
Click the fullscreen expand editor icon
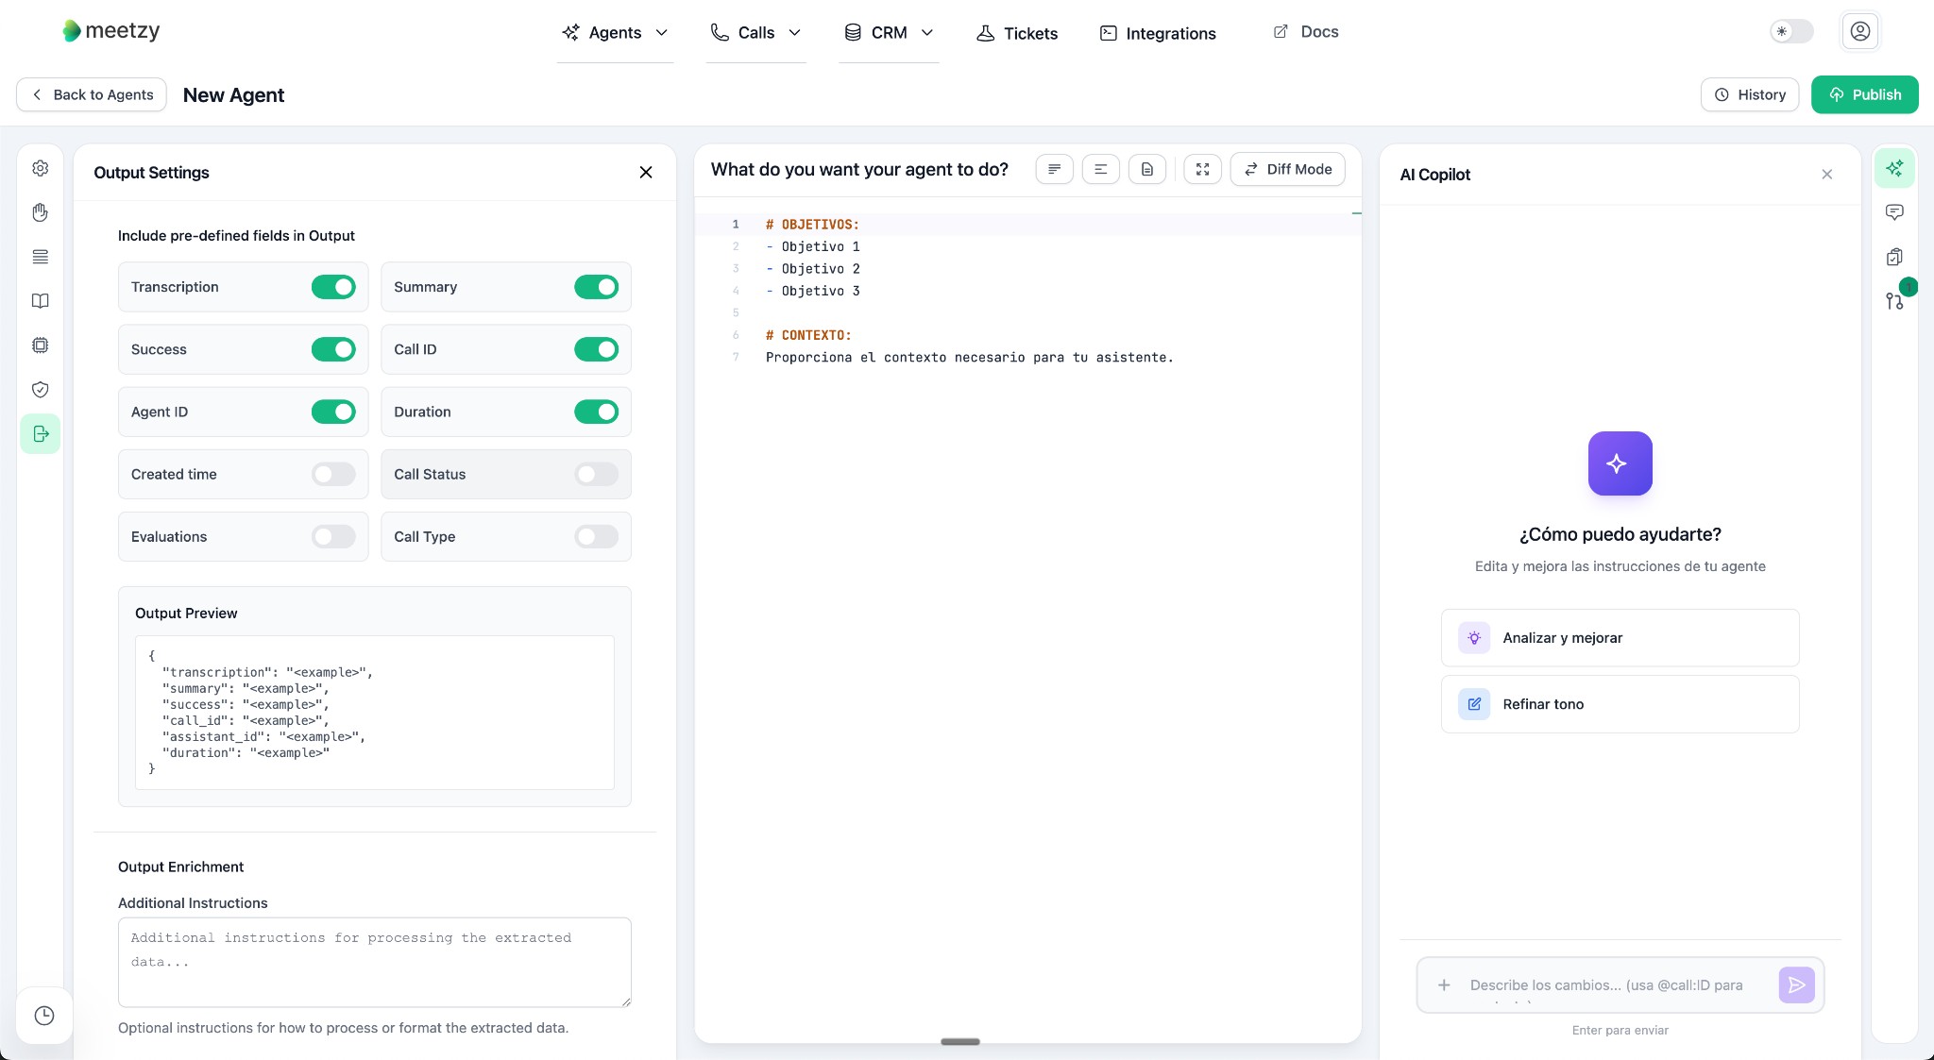1202,169
